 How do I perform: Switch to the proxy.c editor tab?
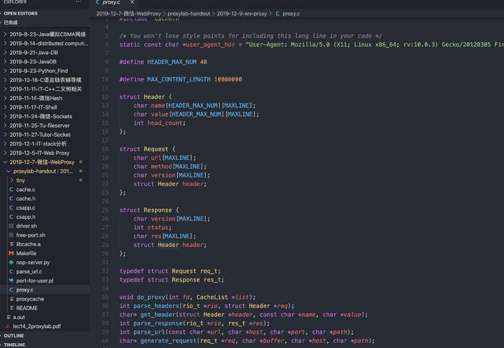pos(110,3)
